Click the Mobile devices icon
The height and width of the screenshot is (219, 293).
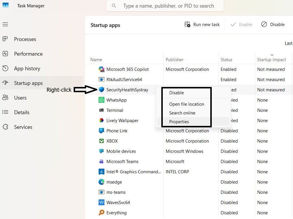(101, 151)
